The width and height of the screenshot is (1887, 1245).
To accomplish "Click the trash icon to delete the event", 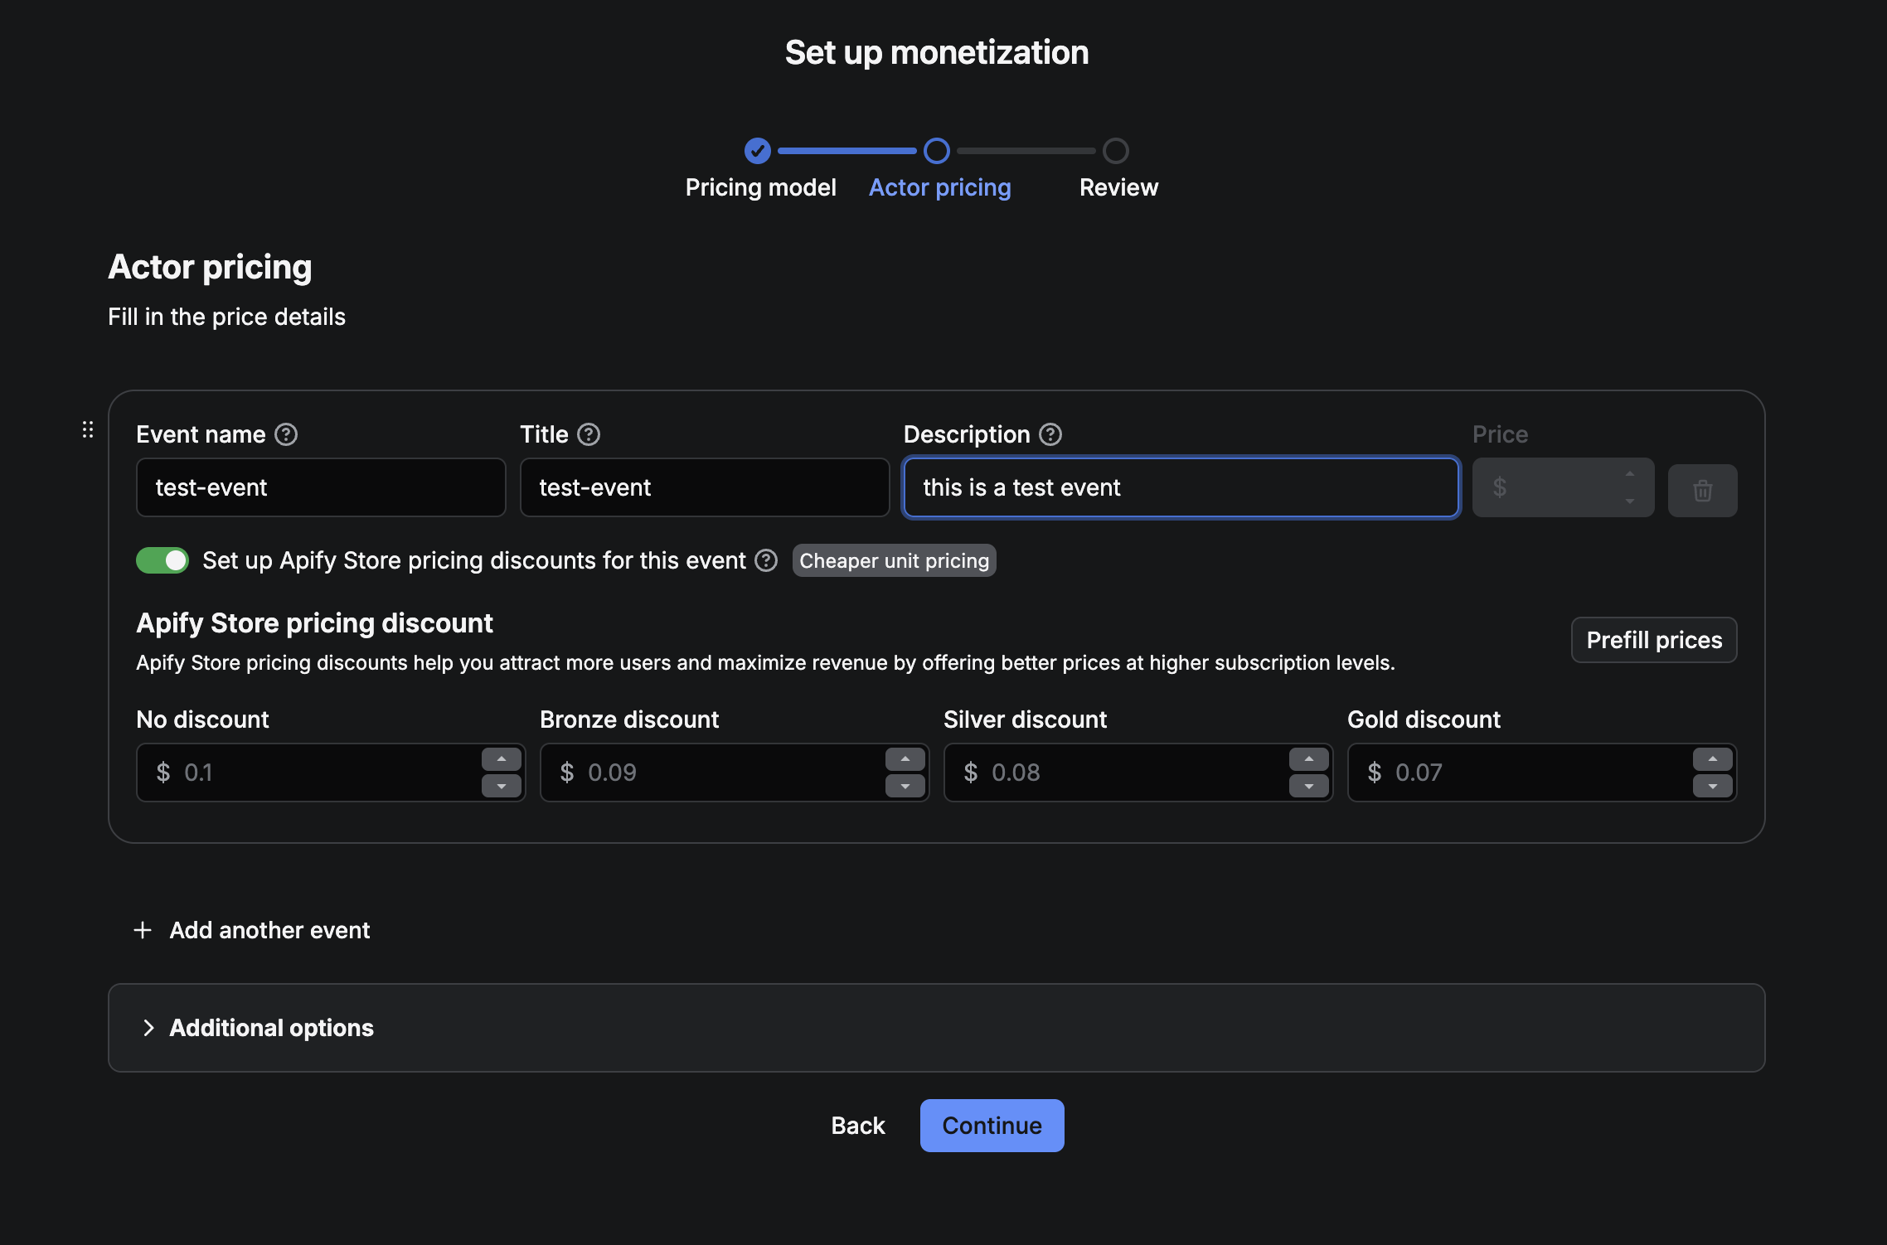I will (x=1702, y=491).
